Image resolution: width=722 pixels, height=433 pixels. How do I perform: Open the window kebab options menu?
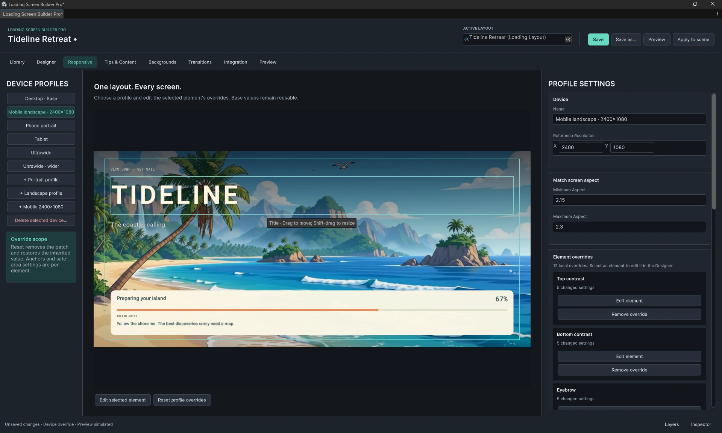717,14
